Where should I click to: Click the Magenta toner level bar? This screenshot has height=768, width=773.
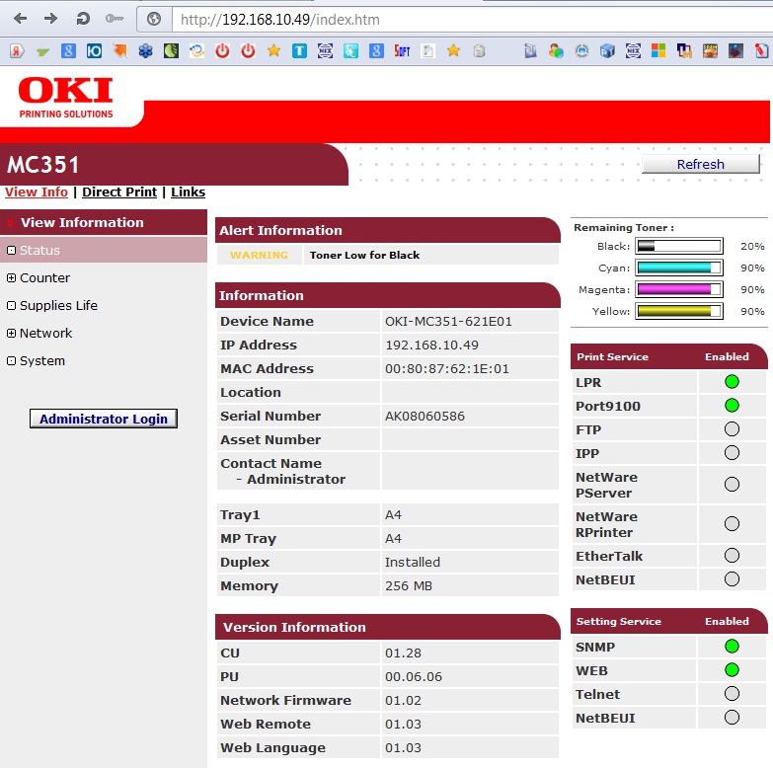(x=679, y=289)
